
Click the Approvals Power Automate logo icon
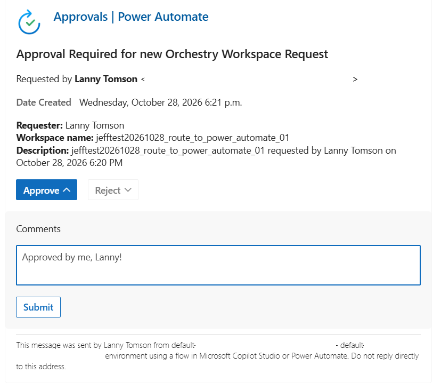(29, 22)
